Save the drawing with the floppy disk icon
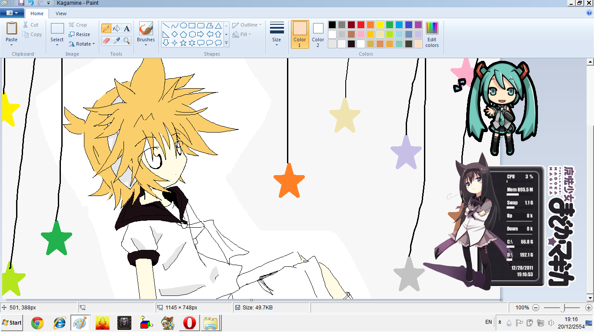 point(21,3)
